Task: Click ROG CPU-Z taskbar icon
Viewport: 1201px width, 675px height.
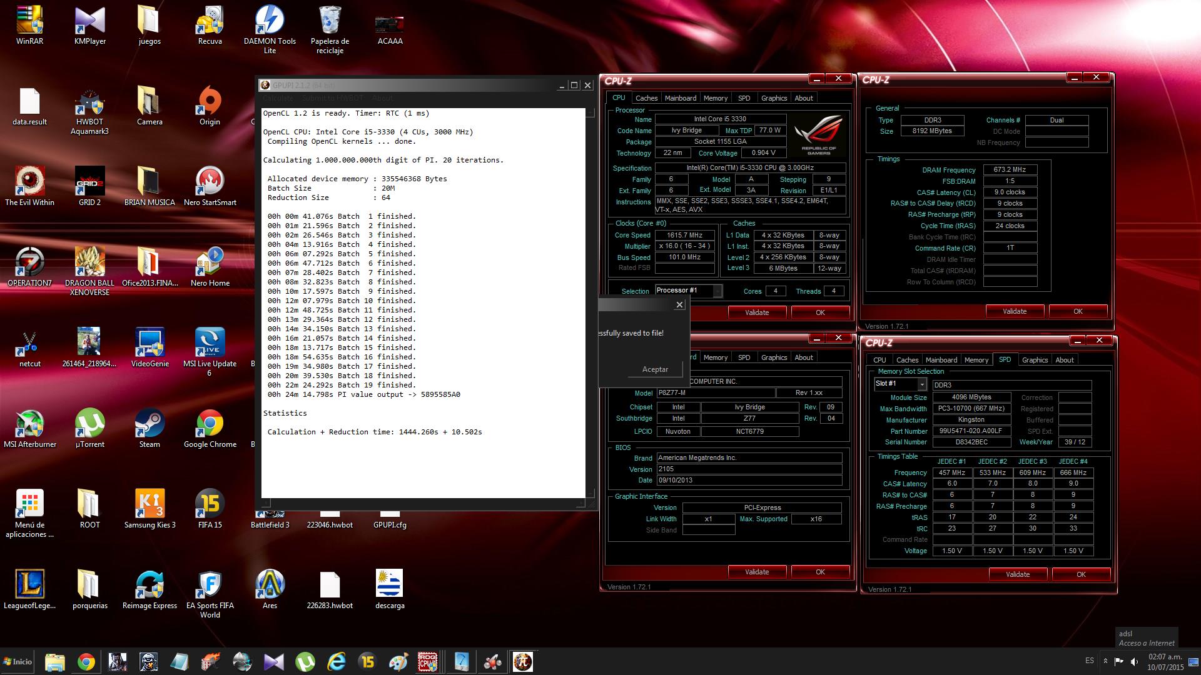Action: pos(428,661)
